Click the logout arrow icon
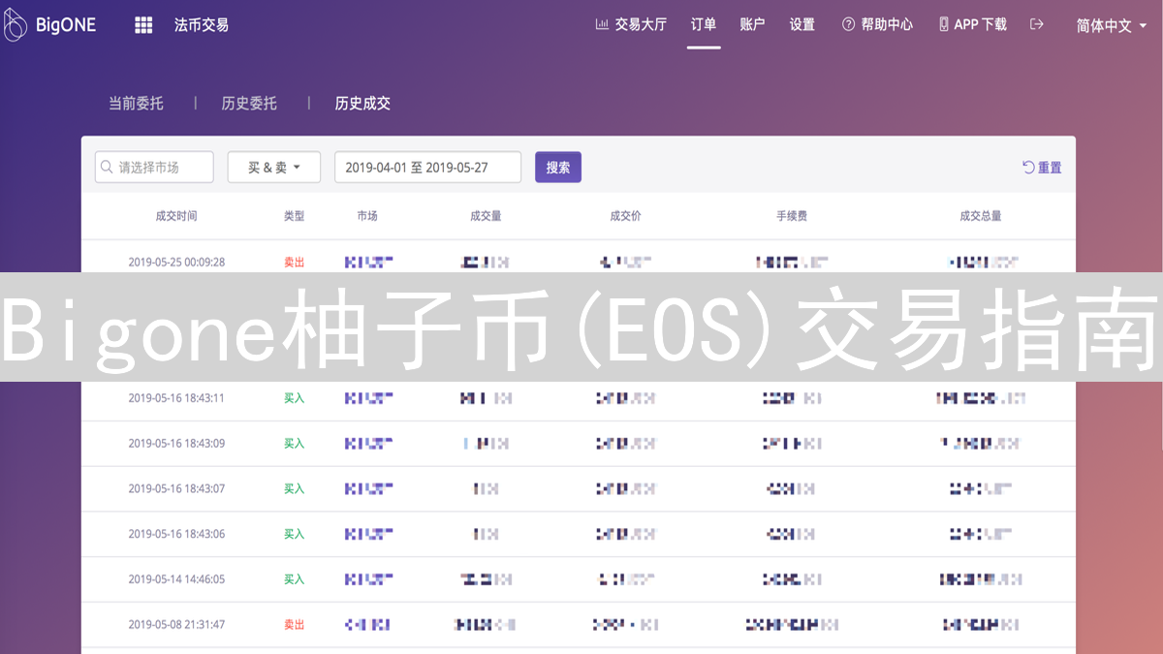 pyautogui.click(x=1037, y=24)
